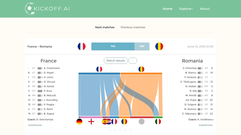The height and width of the screenshot is (135, 241).
Task: Click the 74% France win probability bar
Action: 113,46
